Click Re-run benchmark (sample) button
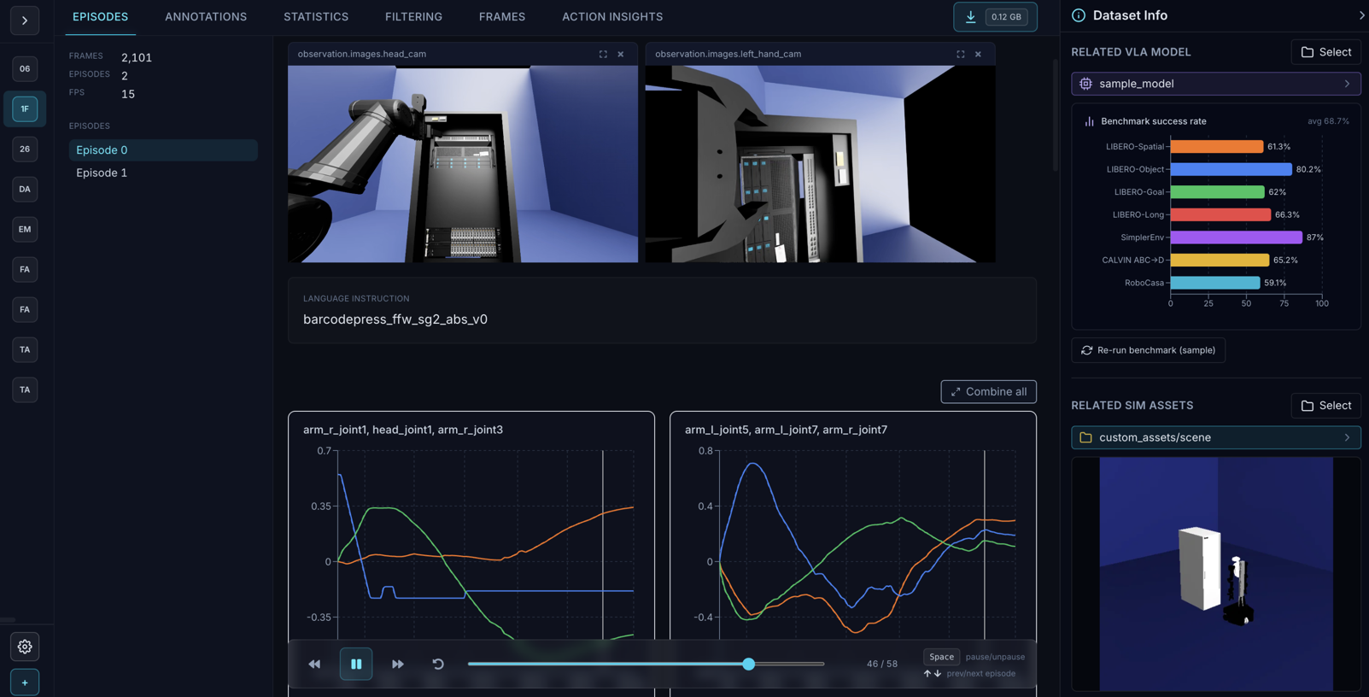 click(x=1149, y=350)
